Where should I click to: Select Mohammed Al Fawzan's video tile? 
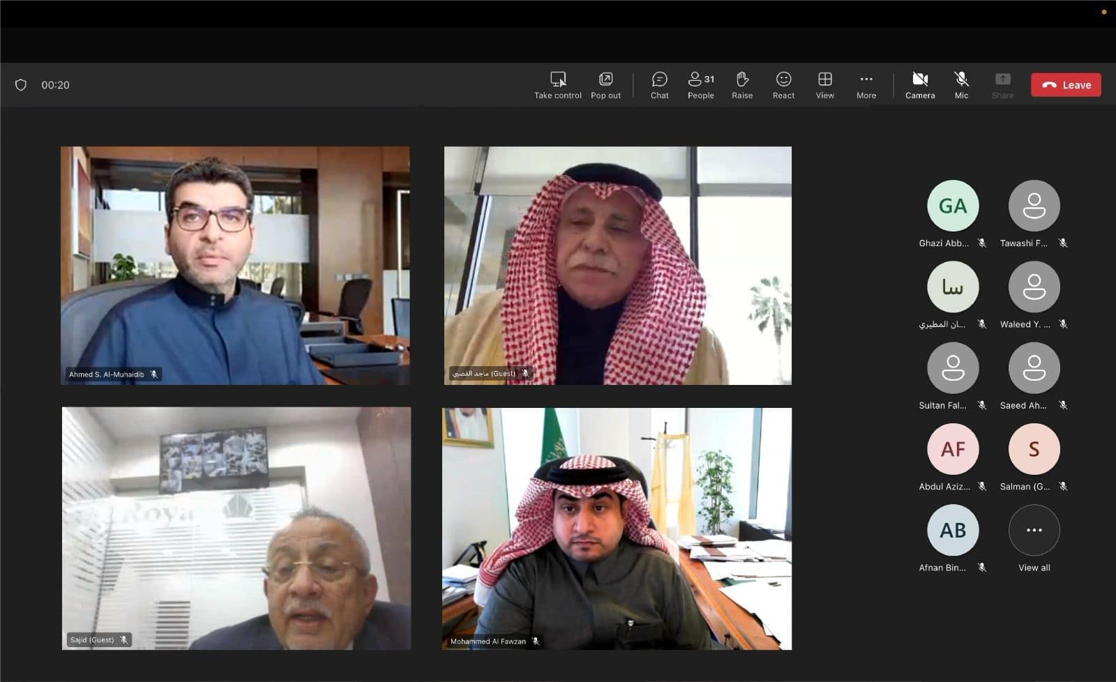click(x=617, y=529)
